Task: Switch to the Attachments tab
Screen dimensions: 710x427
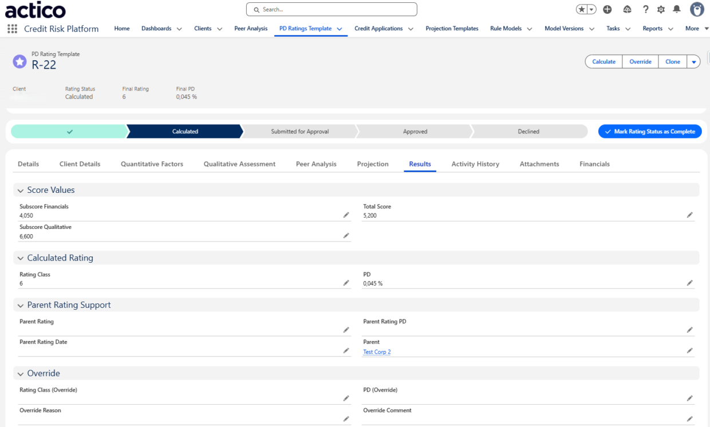Action: pos(539,164)
